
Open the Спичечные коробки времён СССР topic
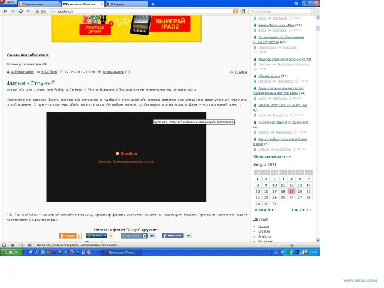[x=278, y=40]
